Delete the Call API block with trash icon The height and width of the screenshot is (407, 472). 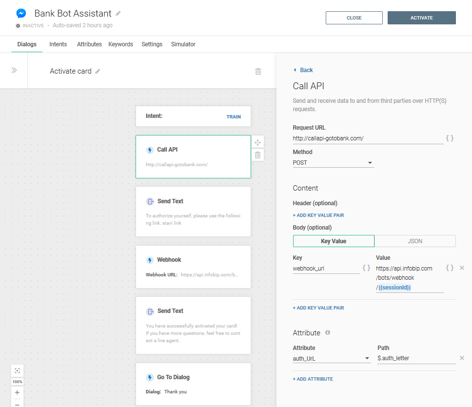coord(258,155)
